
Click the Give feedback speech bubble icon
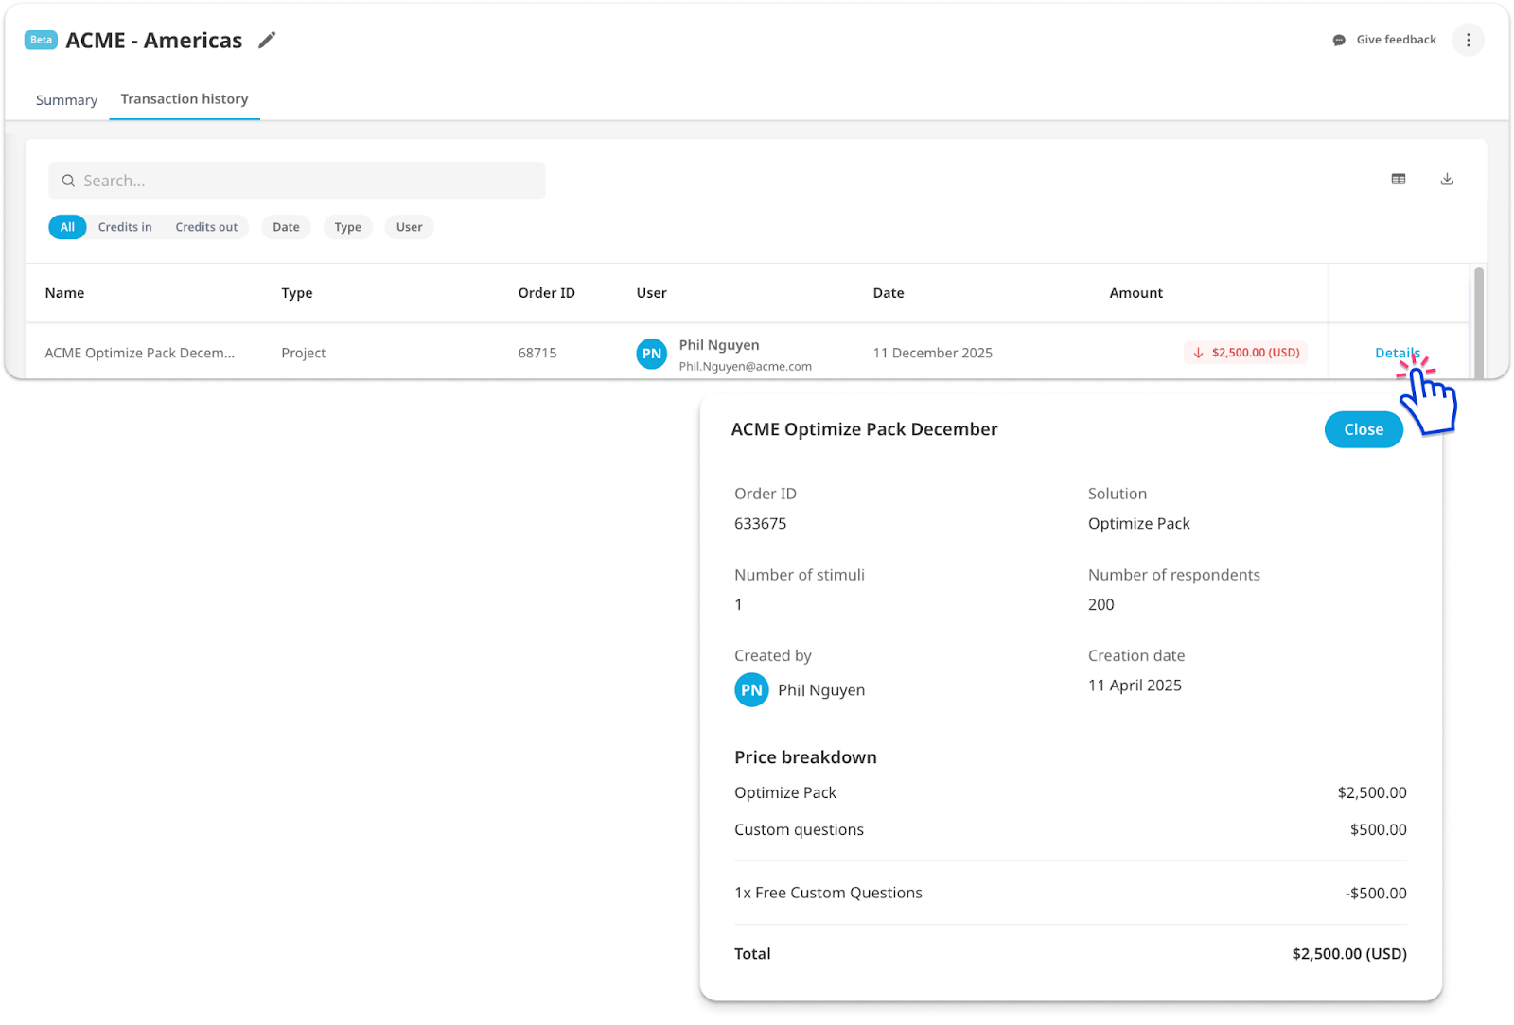pos(1339,41)
